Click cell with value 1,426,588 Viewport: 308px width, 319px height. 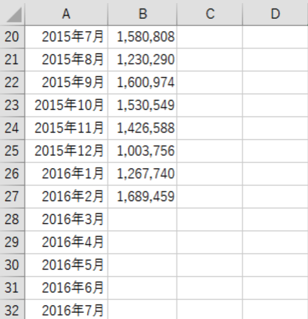(x=142, y=128)
